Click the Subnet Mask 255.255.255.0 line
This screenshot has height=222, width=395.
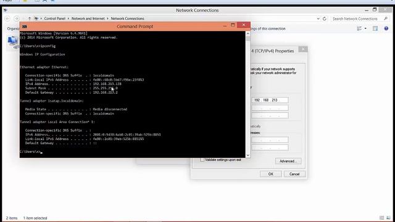coord(72,88)
